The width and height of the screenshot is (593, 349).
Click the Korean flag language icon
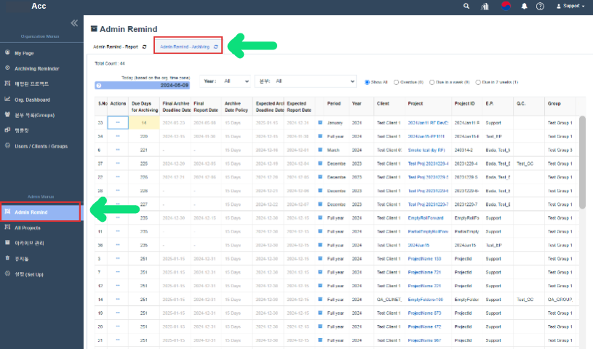(x=506, y=6)
